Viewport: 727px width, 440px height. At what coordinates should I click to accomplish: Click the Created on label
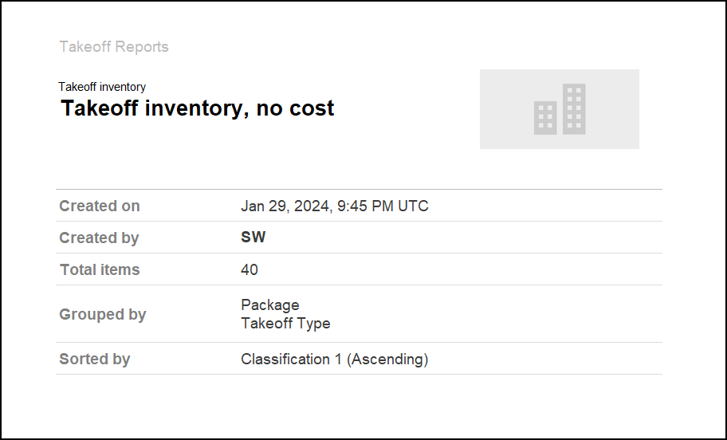(x=100, y=206)
